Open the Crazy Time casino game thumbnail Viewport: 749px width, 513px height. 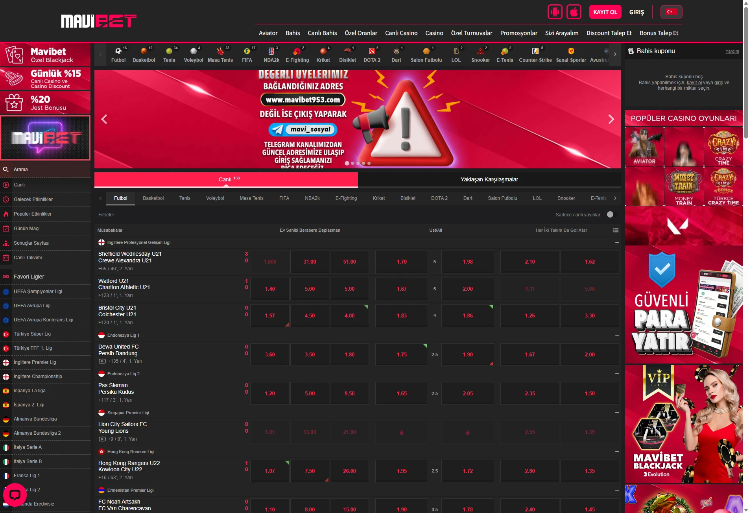[723, 146]
